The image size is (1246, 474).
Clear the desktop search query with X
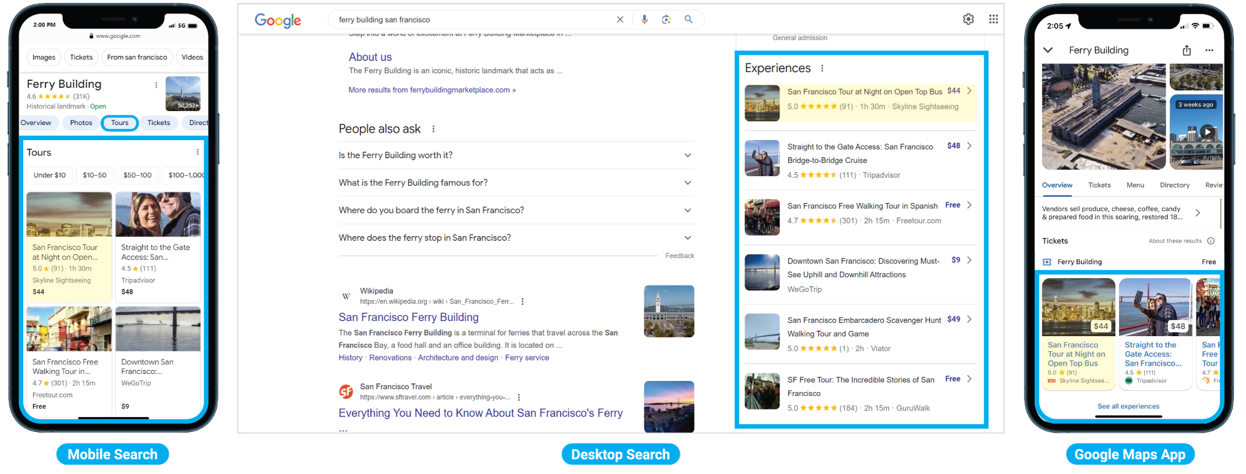click(620, 20)
